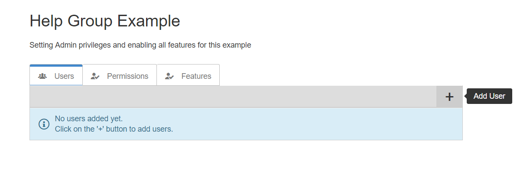Click the Admin privileges description text
The height and width of the screenshot is (181, 530).
tap(140, 45)
